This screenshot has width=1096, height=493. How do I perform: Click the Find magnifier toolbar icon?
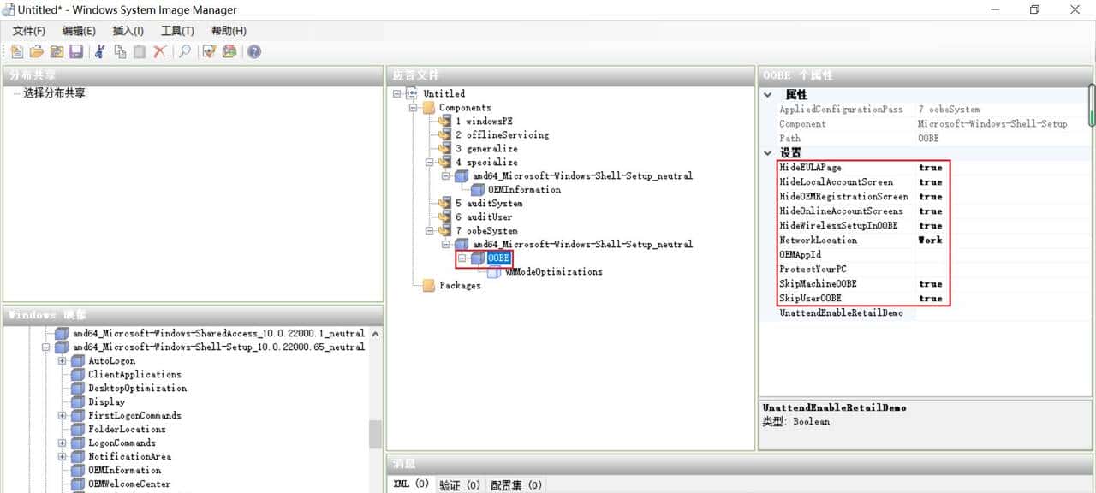click(x=184, y=51)
